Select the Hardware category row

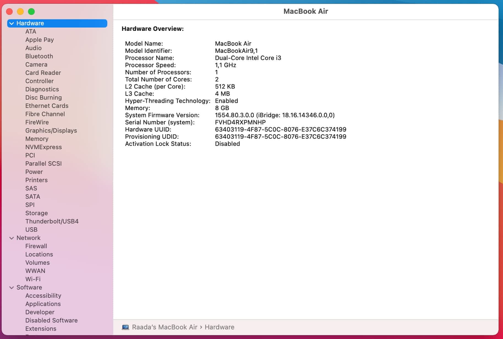pyautogui.click(x=57, y=23)
